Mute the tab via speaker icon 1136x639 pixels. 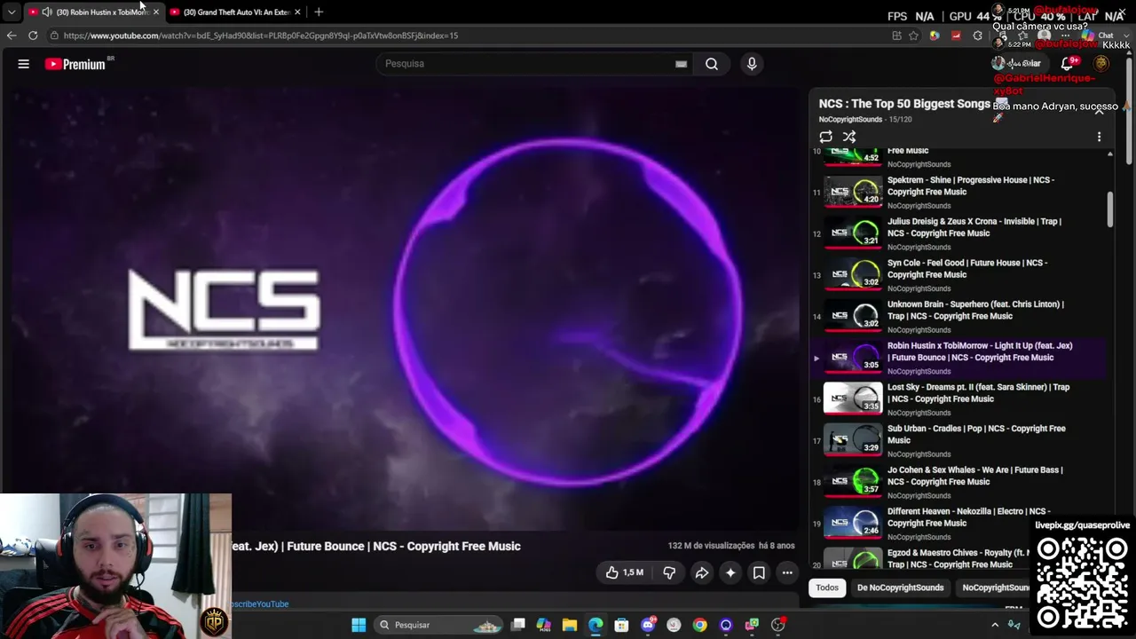pos(46,12)
